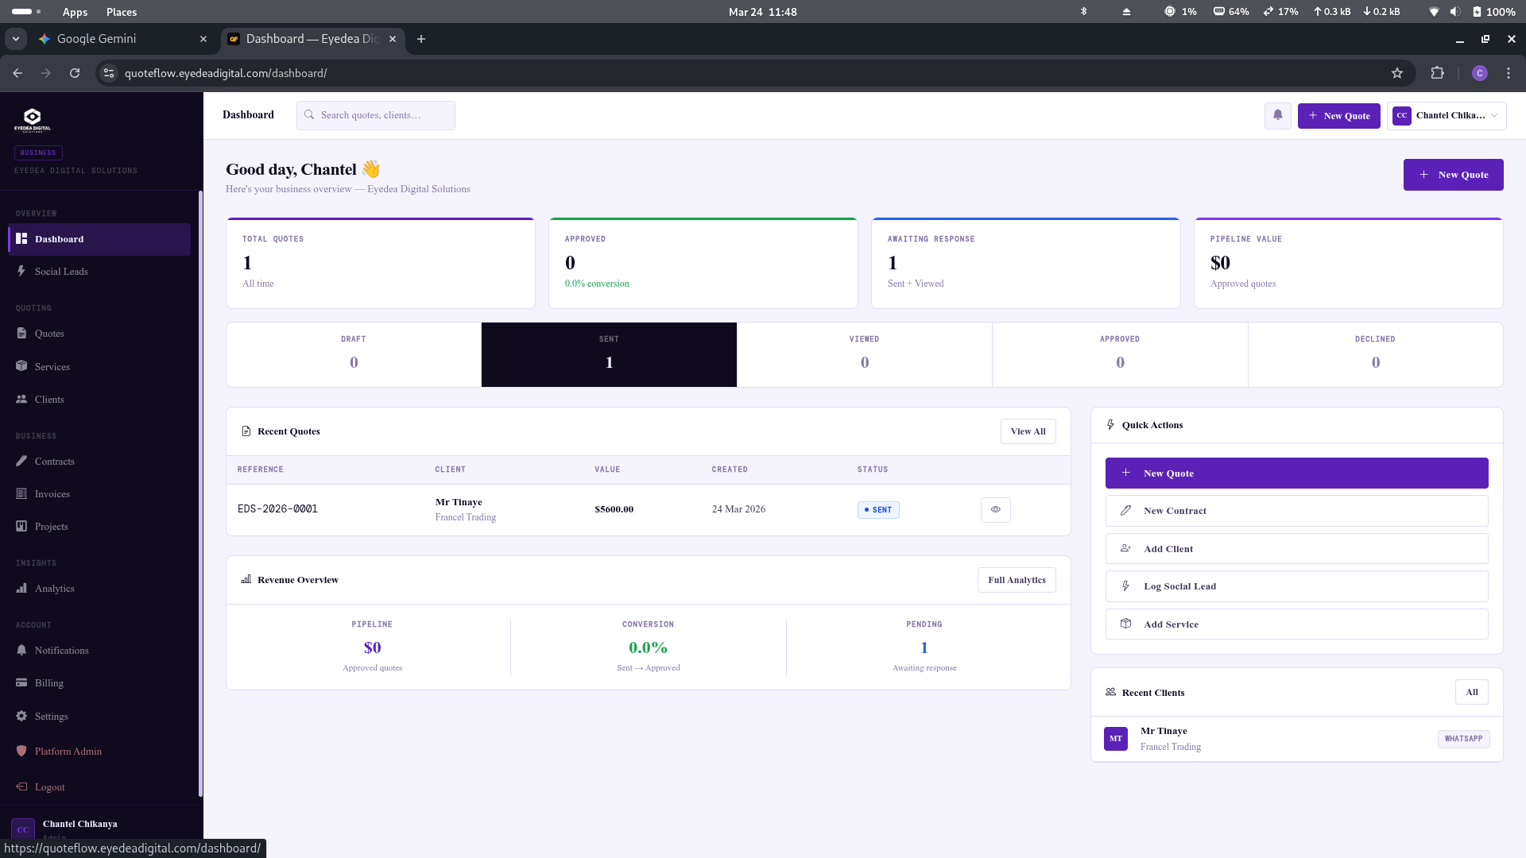
Task: Open the tab search chevron dropdown
Action: pyautogui.click(x=15, y=39)
